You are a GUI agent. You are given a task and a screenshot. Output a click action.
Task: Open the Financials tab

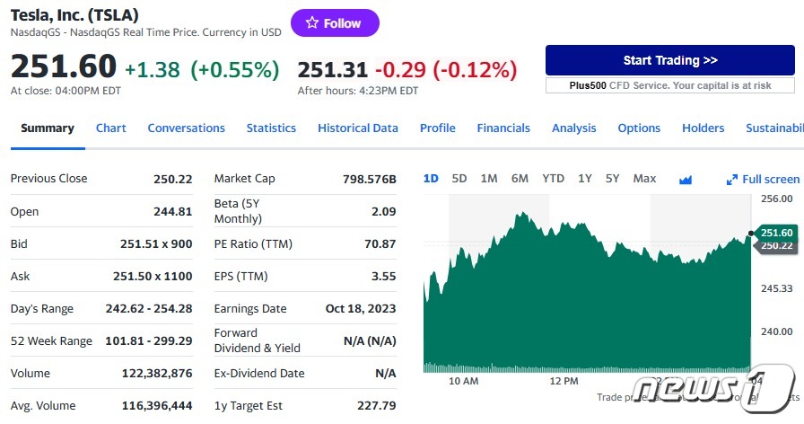point(503,128)
